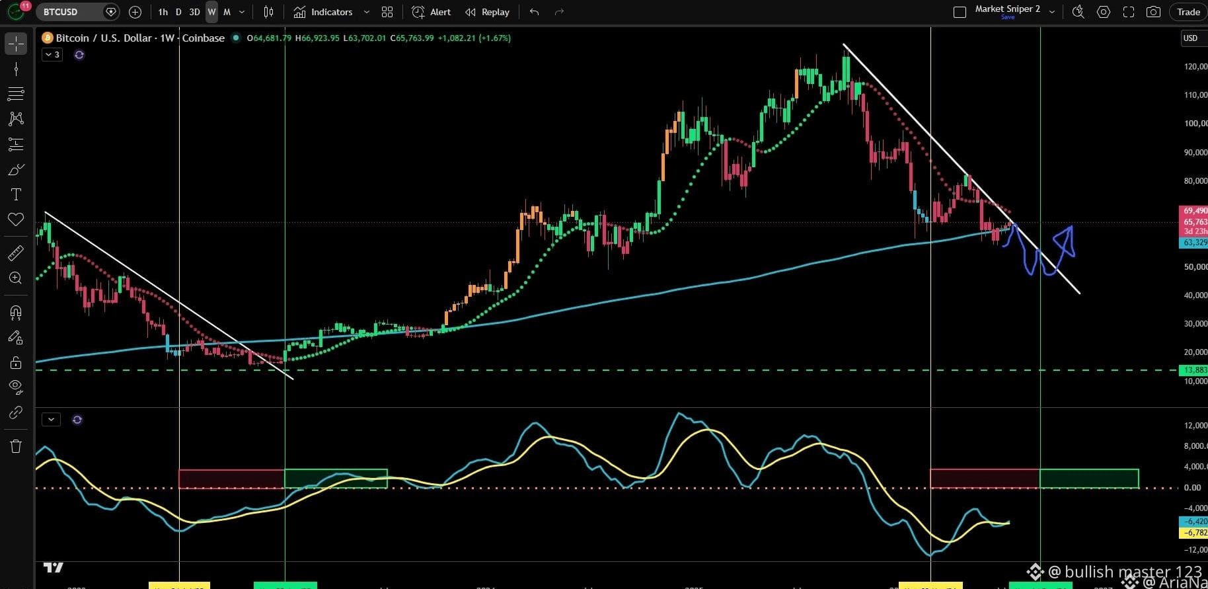Switch to the 1h timeframe
The height and width of the screenshot is (589, 1208).
[x=163, y=12]
